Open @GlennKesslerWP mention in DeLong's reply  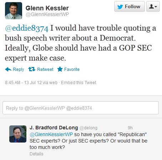[51, 134]
